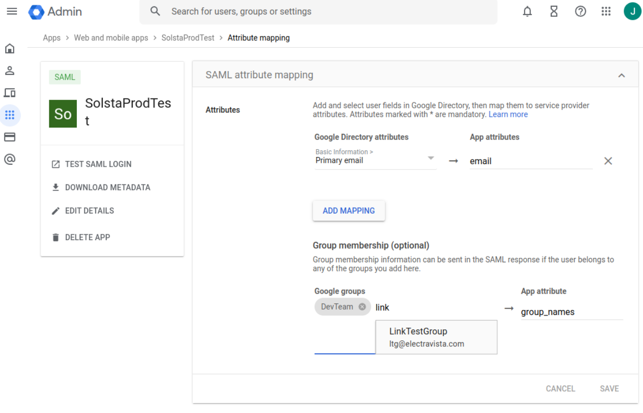The height and width of the screenshot is (413, 643).
Task: Click the Attribute mapping breadcrumb
Action: [x=259, y=38]
